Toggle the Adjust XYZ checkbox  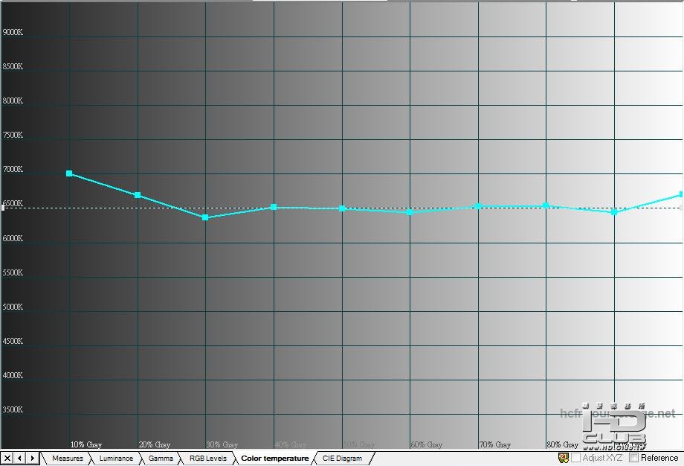pos(575,458)
